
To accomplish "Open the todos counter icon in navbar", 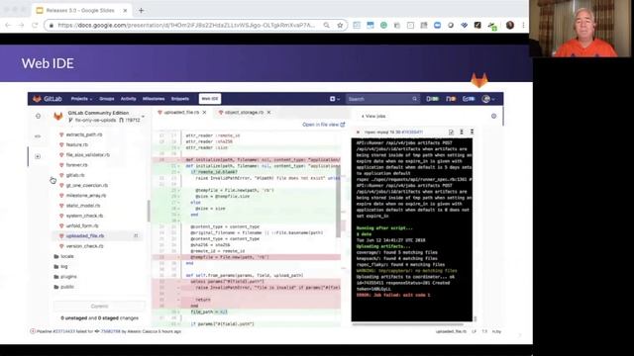I will tap(469, 99).
